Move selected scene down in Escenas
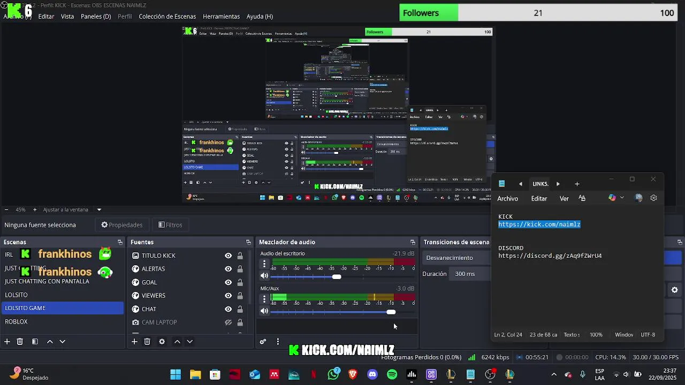685x385 pixels. 62,342
